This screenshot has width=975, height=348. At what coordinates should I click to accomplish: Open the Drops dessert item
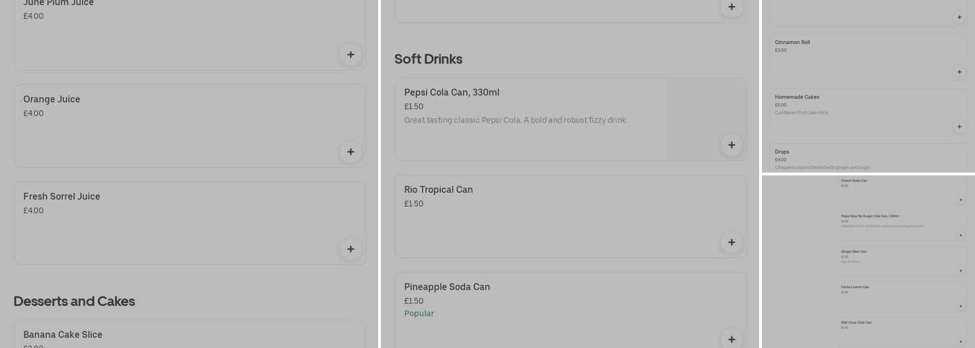pos(782,152)
